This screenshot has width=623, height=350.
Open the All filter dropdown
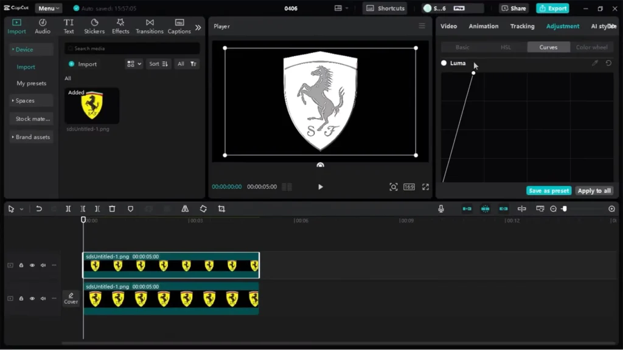187,64
